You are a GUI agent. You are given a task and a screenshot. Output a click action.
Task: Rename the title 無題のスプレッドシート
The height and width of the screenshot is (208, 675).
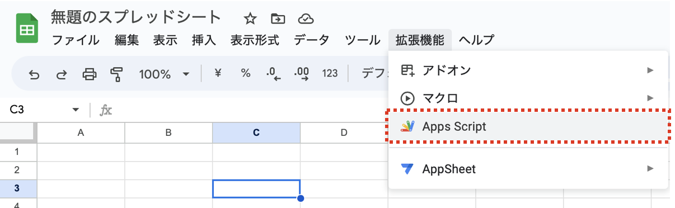tap(136, 17)
